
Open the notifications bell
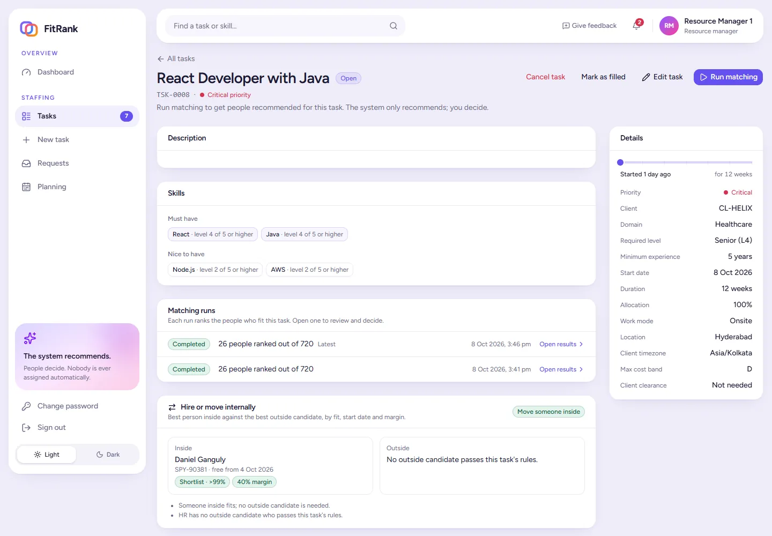(x=636, y=26)
